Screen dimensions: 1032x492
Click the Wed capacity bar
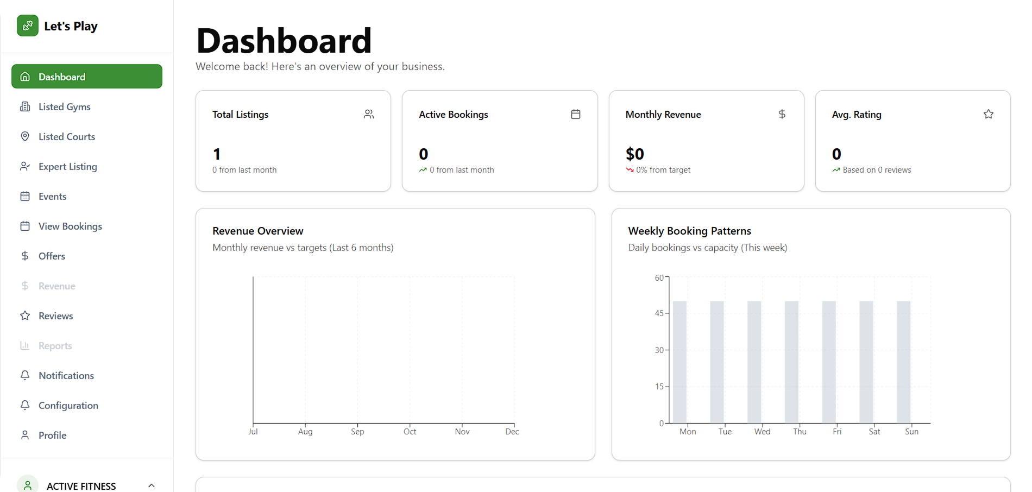[754, 362]
